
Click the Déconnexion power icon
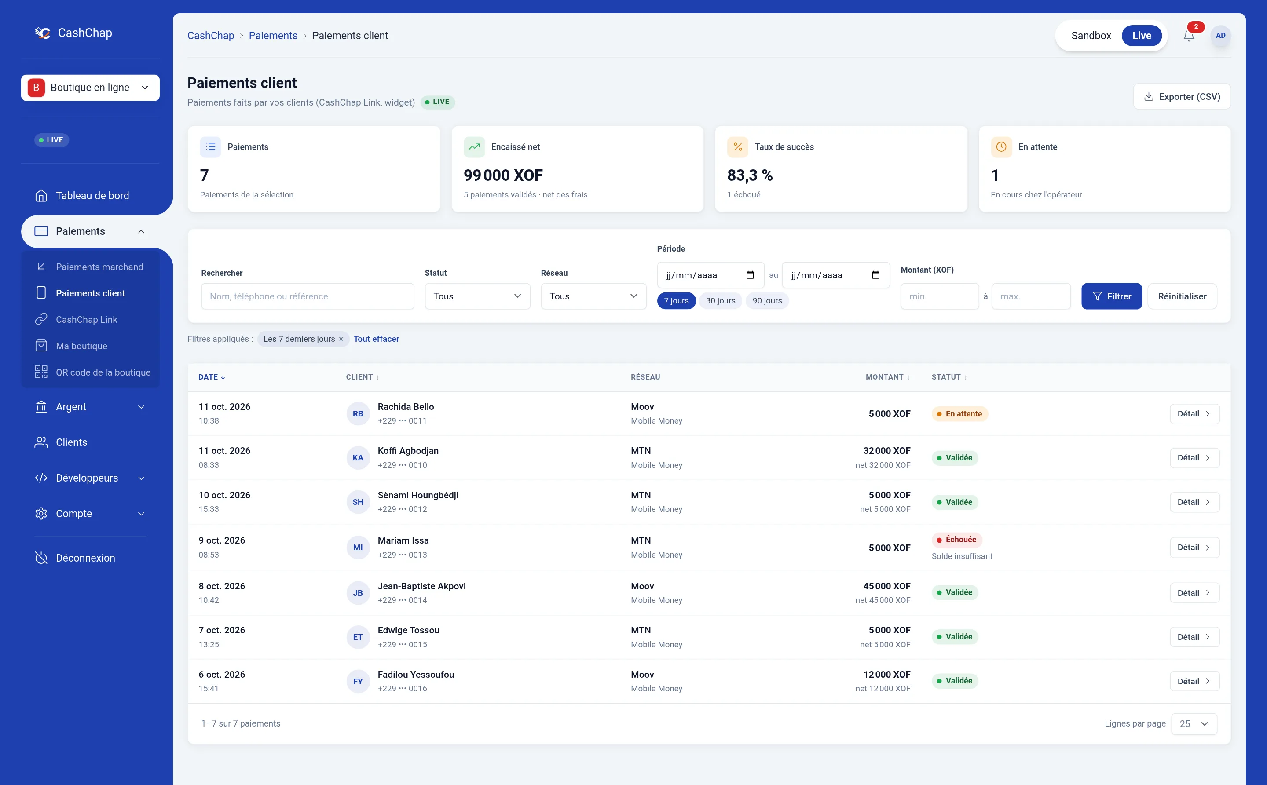tap(41, 558)
